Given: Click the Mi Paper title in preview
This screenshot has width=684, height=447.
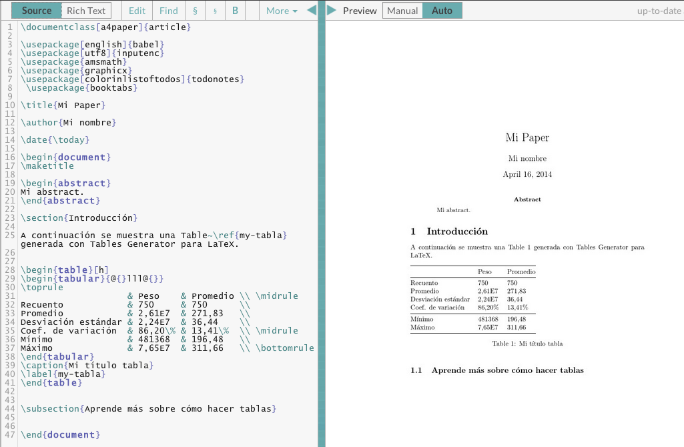Looking at the screenshot, I should coord(527,137).
